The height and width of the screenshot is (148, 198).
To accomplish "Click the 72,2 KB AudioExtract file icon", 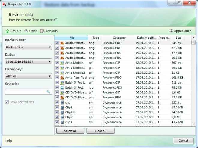I will coord(62,48).
